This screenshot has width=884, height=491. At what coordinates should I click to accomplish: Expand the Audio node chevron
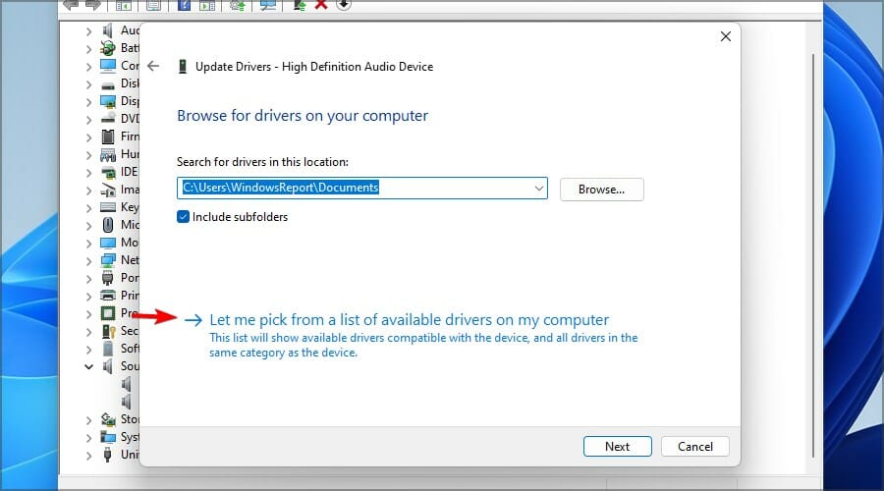88,31
